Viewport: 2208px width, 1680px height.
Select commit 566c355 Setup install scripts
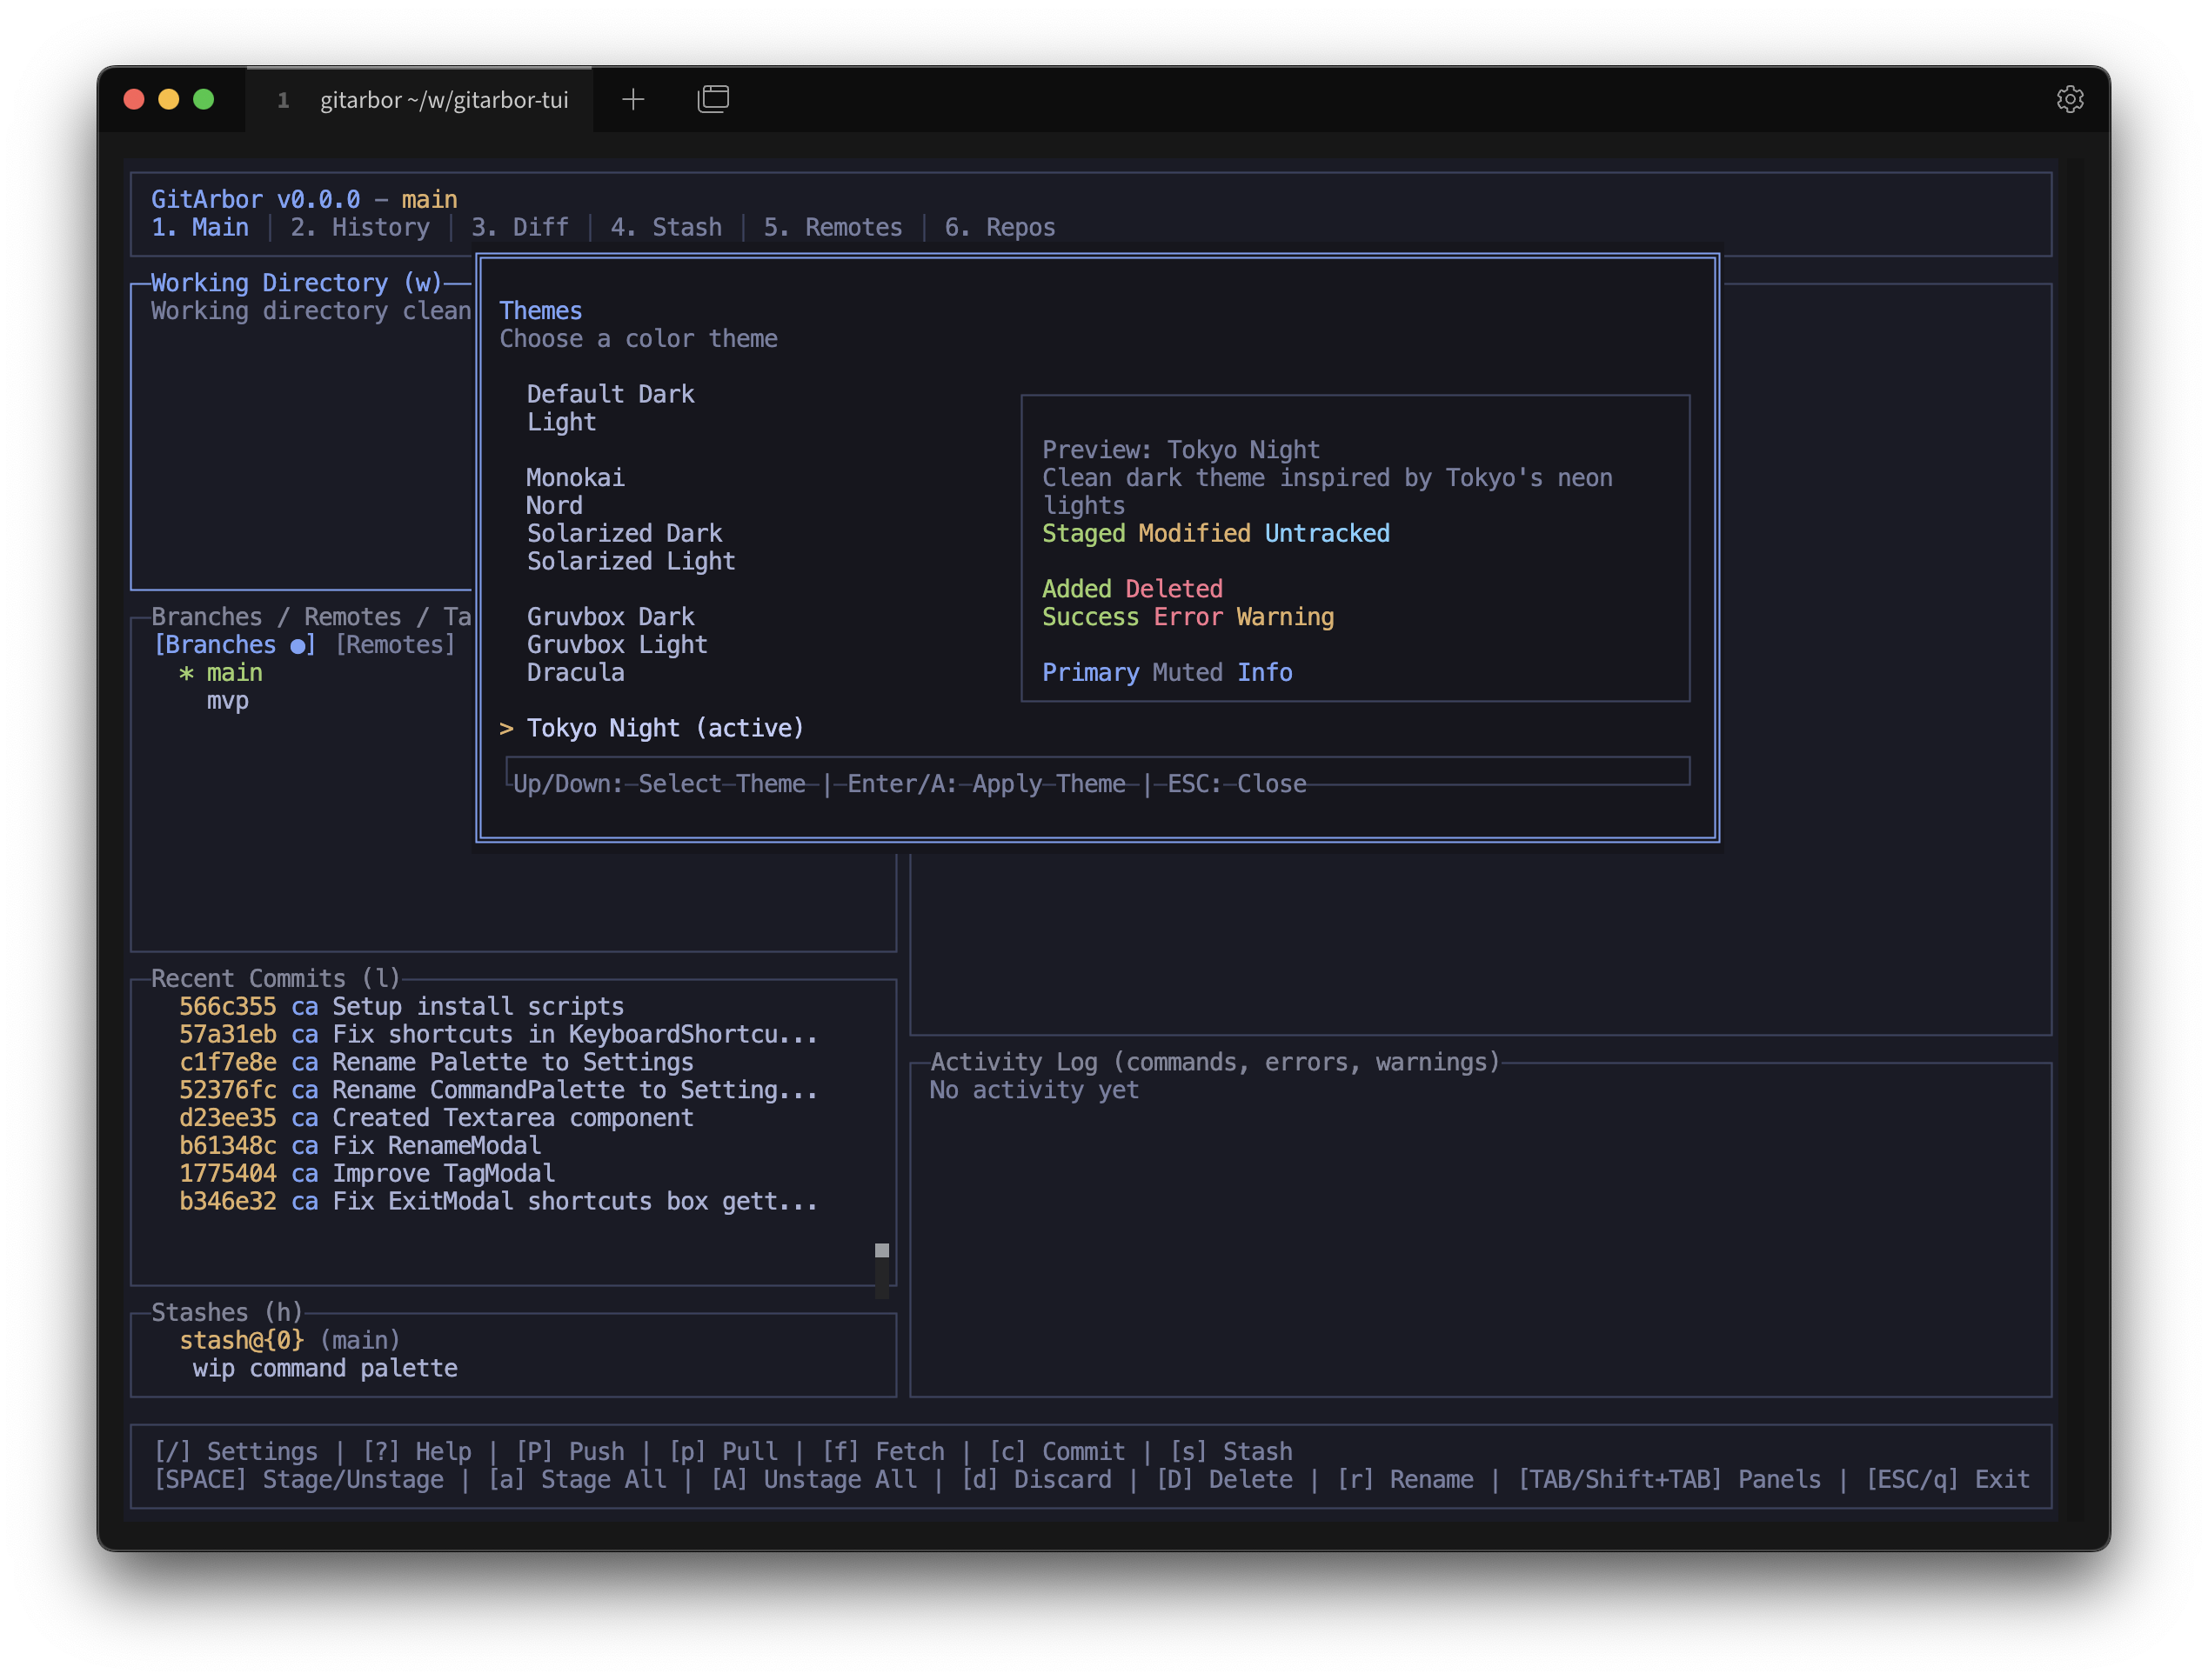(400, 1007)
